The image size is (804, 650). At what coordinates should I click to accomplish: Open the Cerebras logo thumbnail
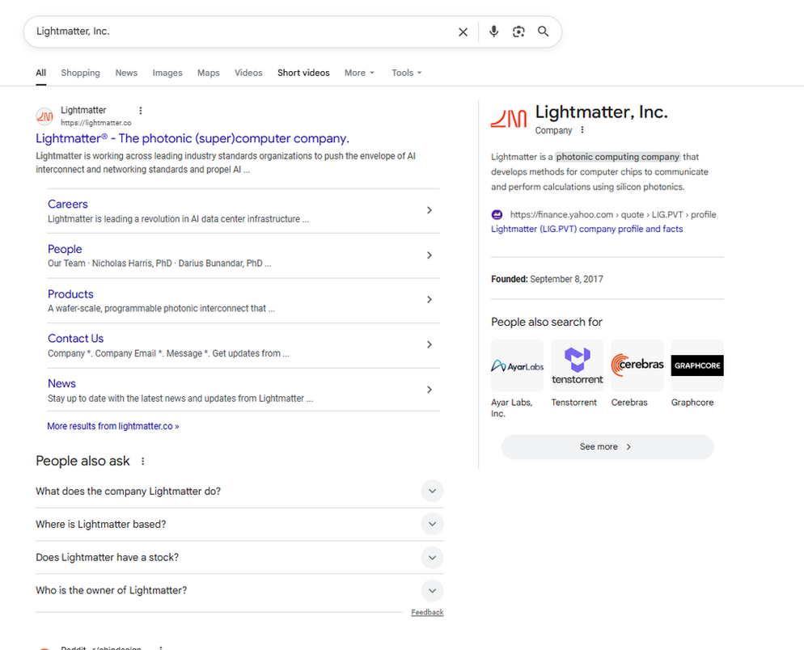click(x=637, y=365)
